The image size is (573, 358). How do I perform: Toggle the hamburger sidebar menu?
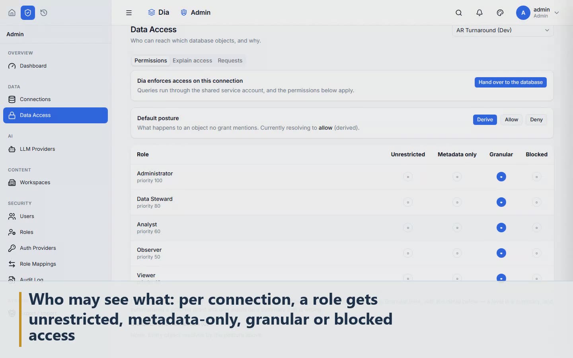pos(129,13)
